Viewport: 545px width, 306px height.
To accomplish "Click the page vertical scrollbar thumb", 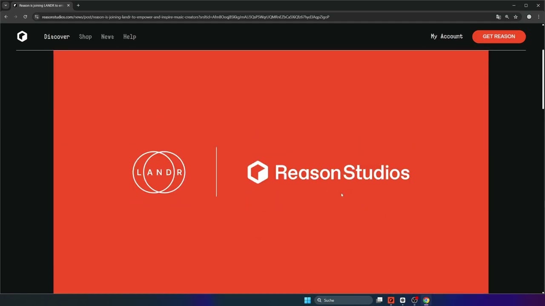I will (543, 80).
